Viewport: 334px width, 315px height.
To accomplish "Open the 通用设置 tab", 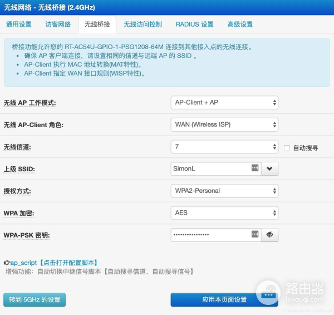I will pyautogui.click(x=19, y=25).
